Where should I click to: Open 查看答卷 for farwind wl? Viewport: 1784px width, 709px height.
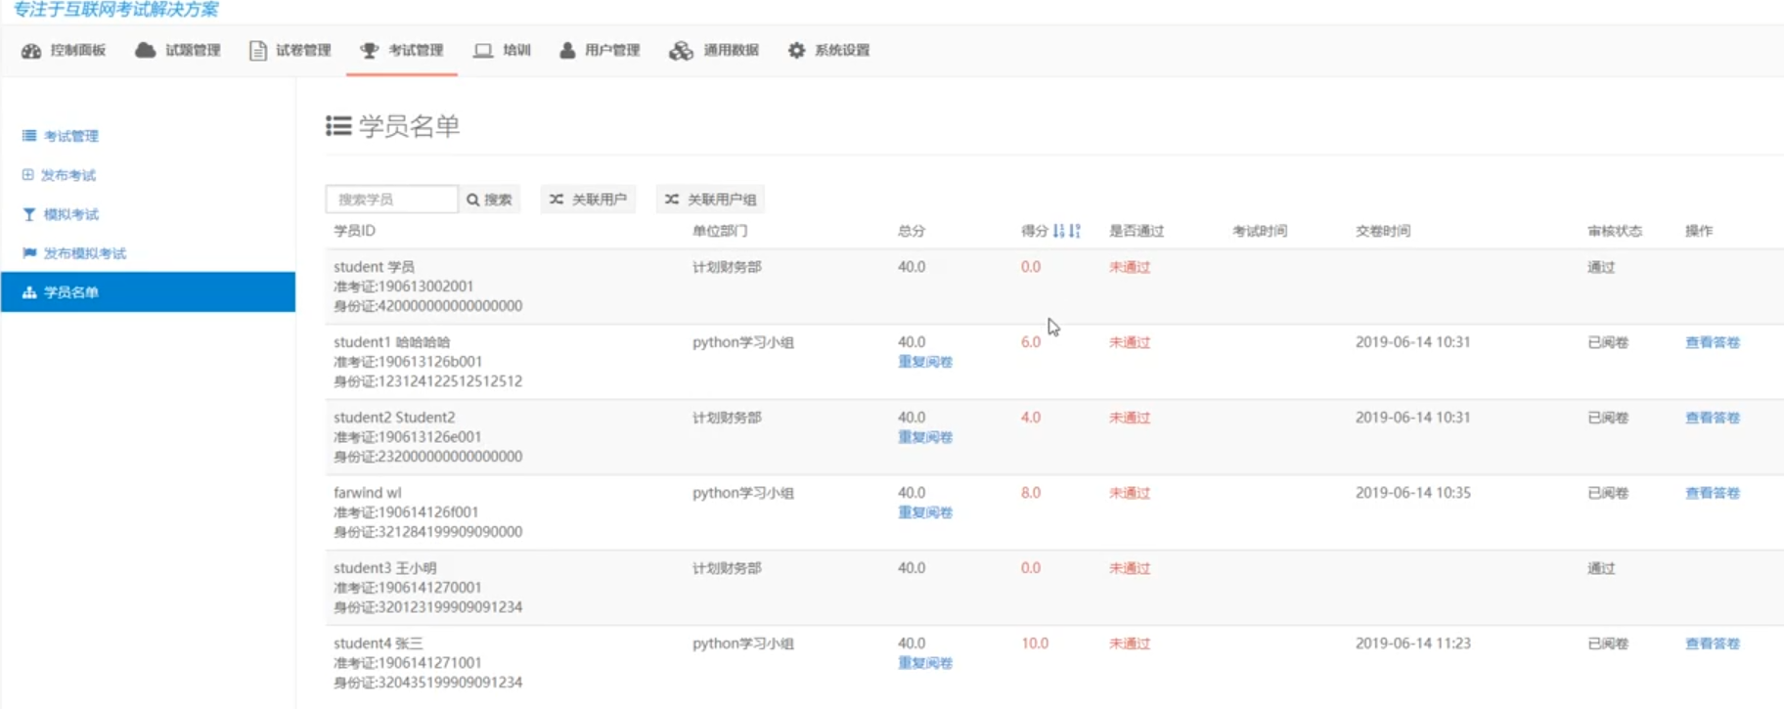pyautogui.click(x=1713, y=493)
